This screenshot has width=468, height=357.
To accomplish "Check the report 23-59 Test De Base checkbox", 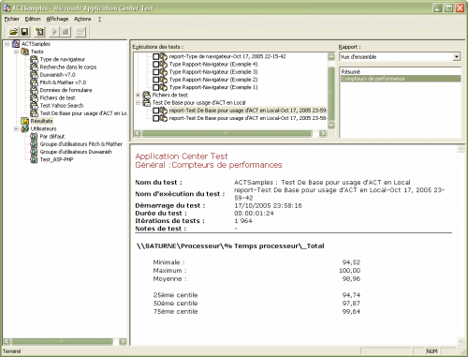I will point(156,111).
